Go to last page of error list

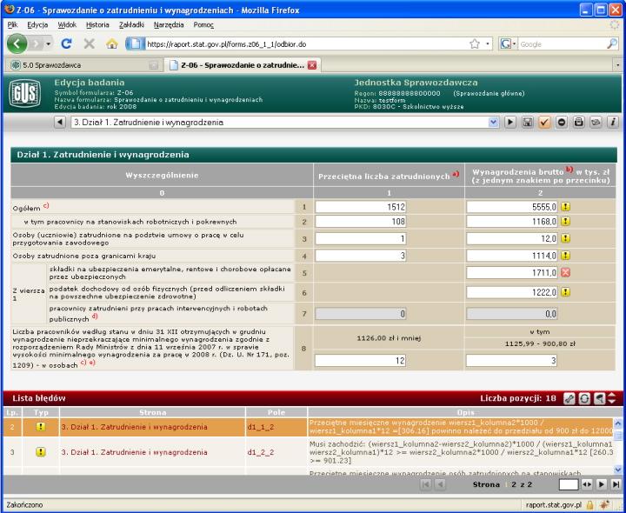point(616,483)
